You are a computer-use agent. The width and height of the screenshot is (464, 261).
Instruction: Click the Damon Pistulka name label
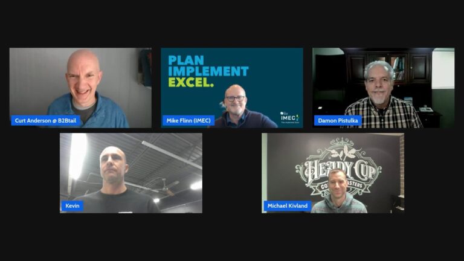click(x=338, y=120)
